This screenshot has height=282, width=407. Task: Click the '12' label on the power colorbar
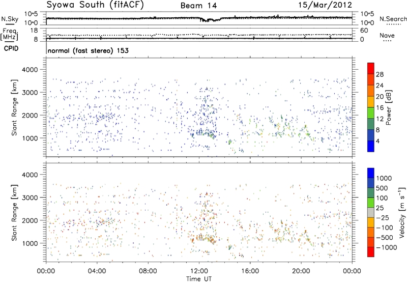pyautogui.click(x=380, y=119)
